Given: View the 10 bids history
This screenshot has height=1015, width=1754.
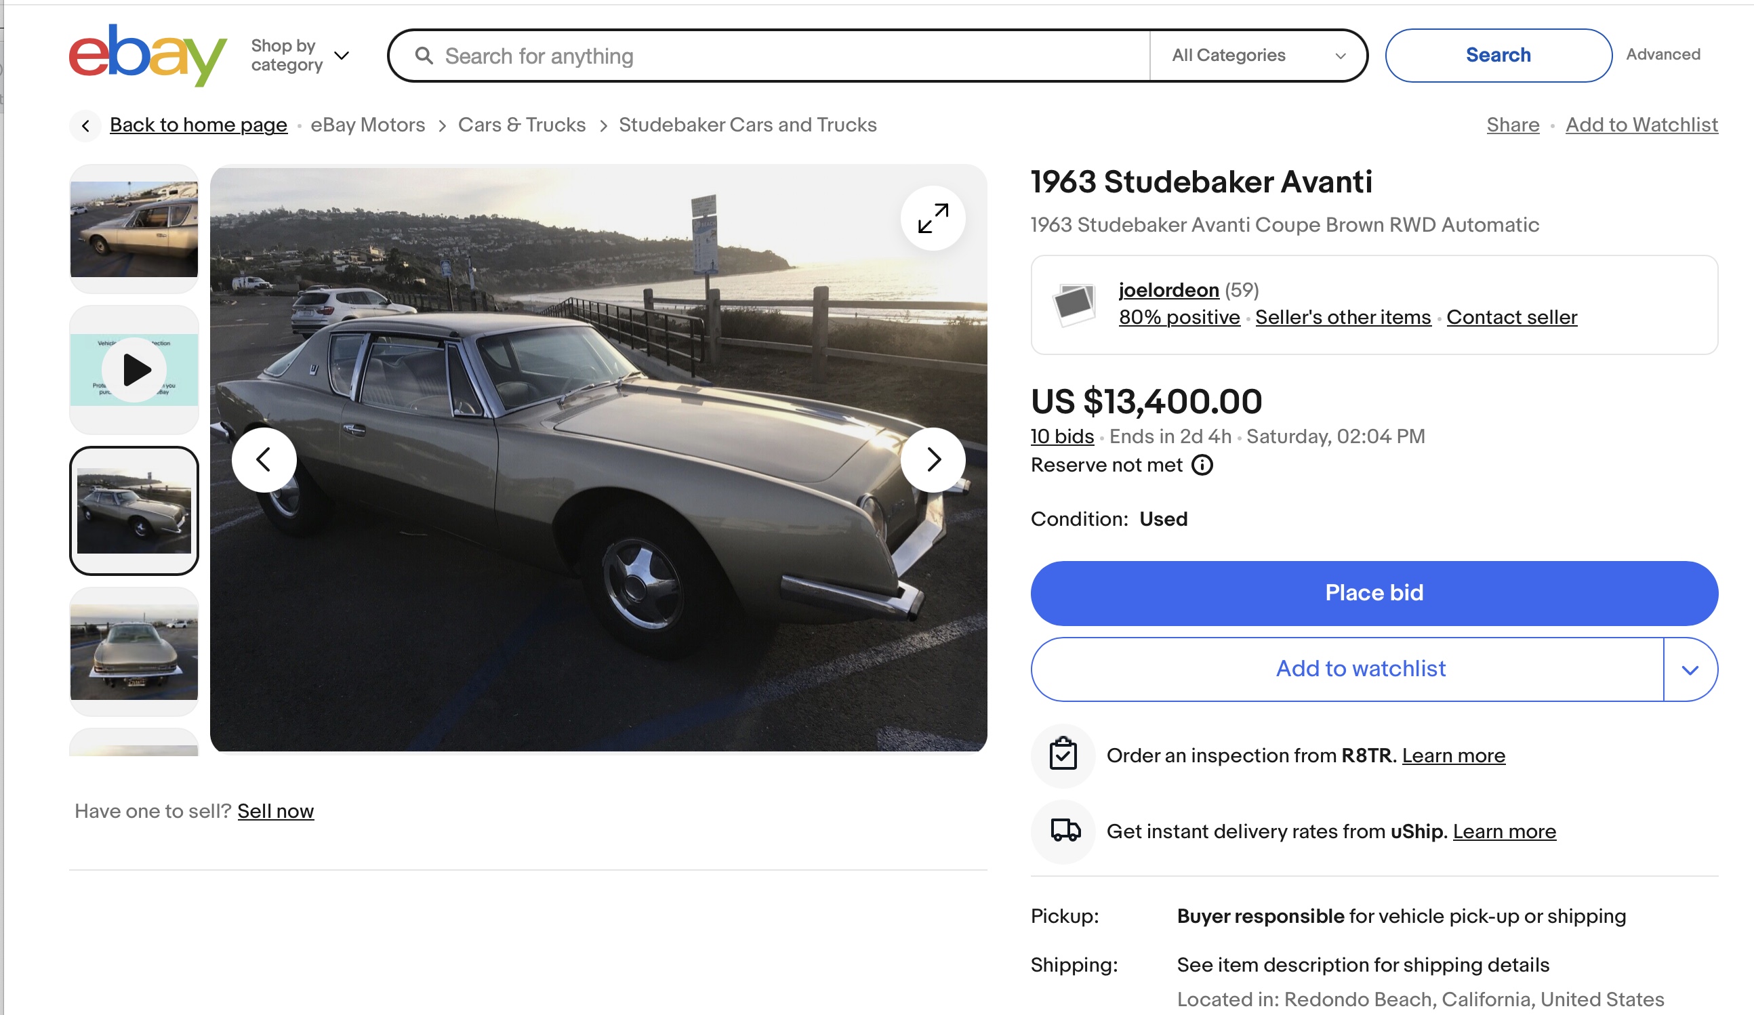Looking at the screenshot, I should [x=1061, y=436].
